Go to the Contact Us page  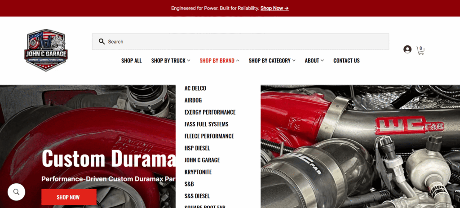click(x=346, y=61)
